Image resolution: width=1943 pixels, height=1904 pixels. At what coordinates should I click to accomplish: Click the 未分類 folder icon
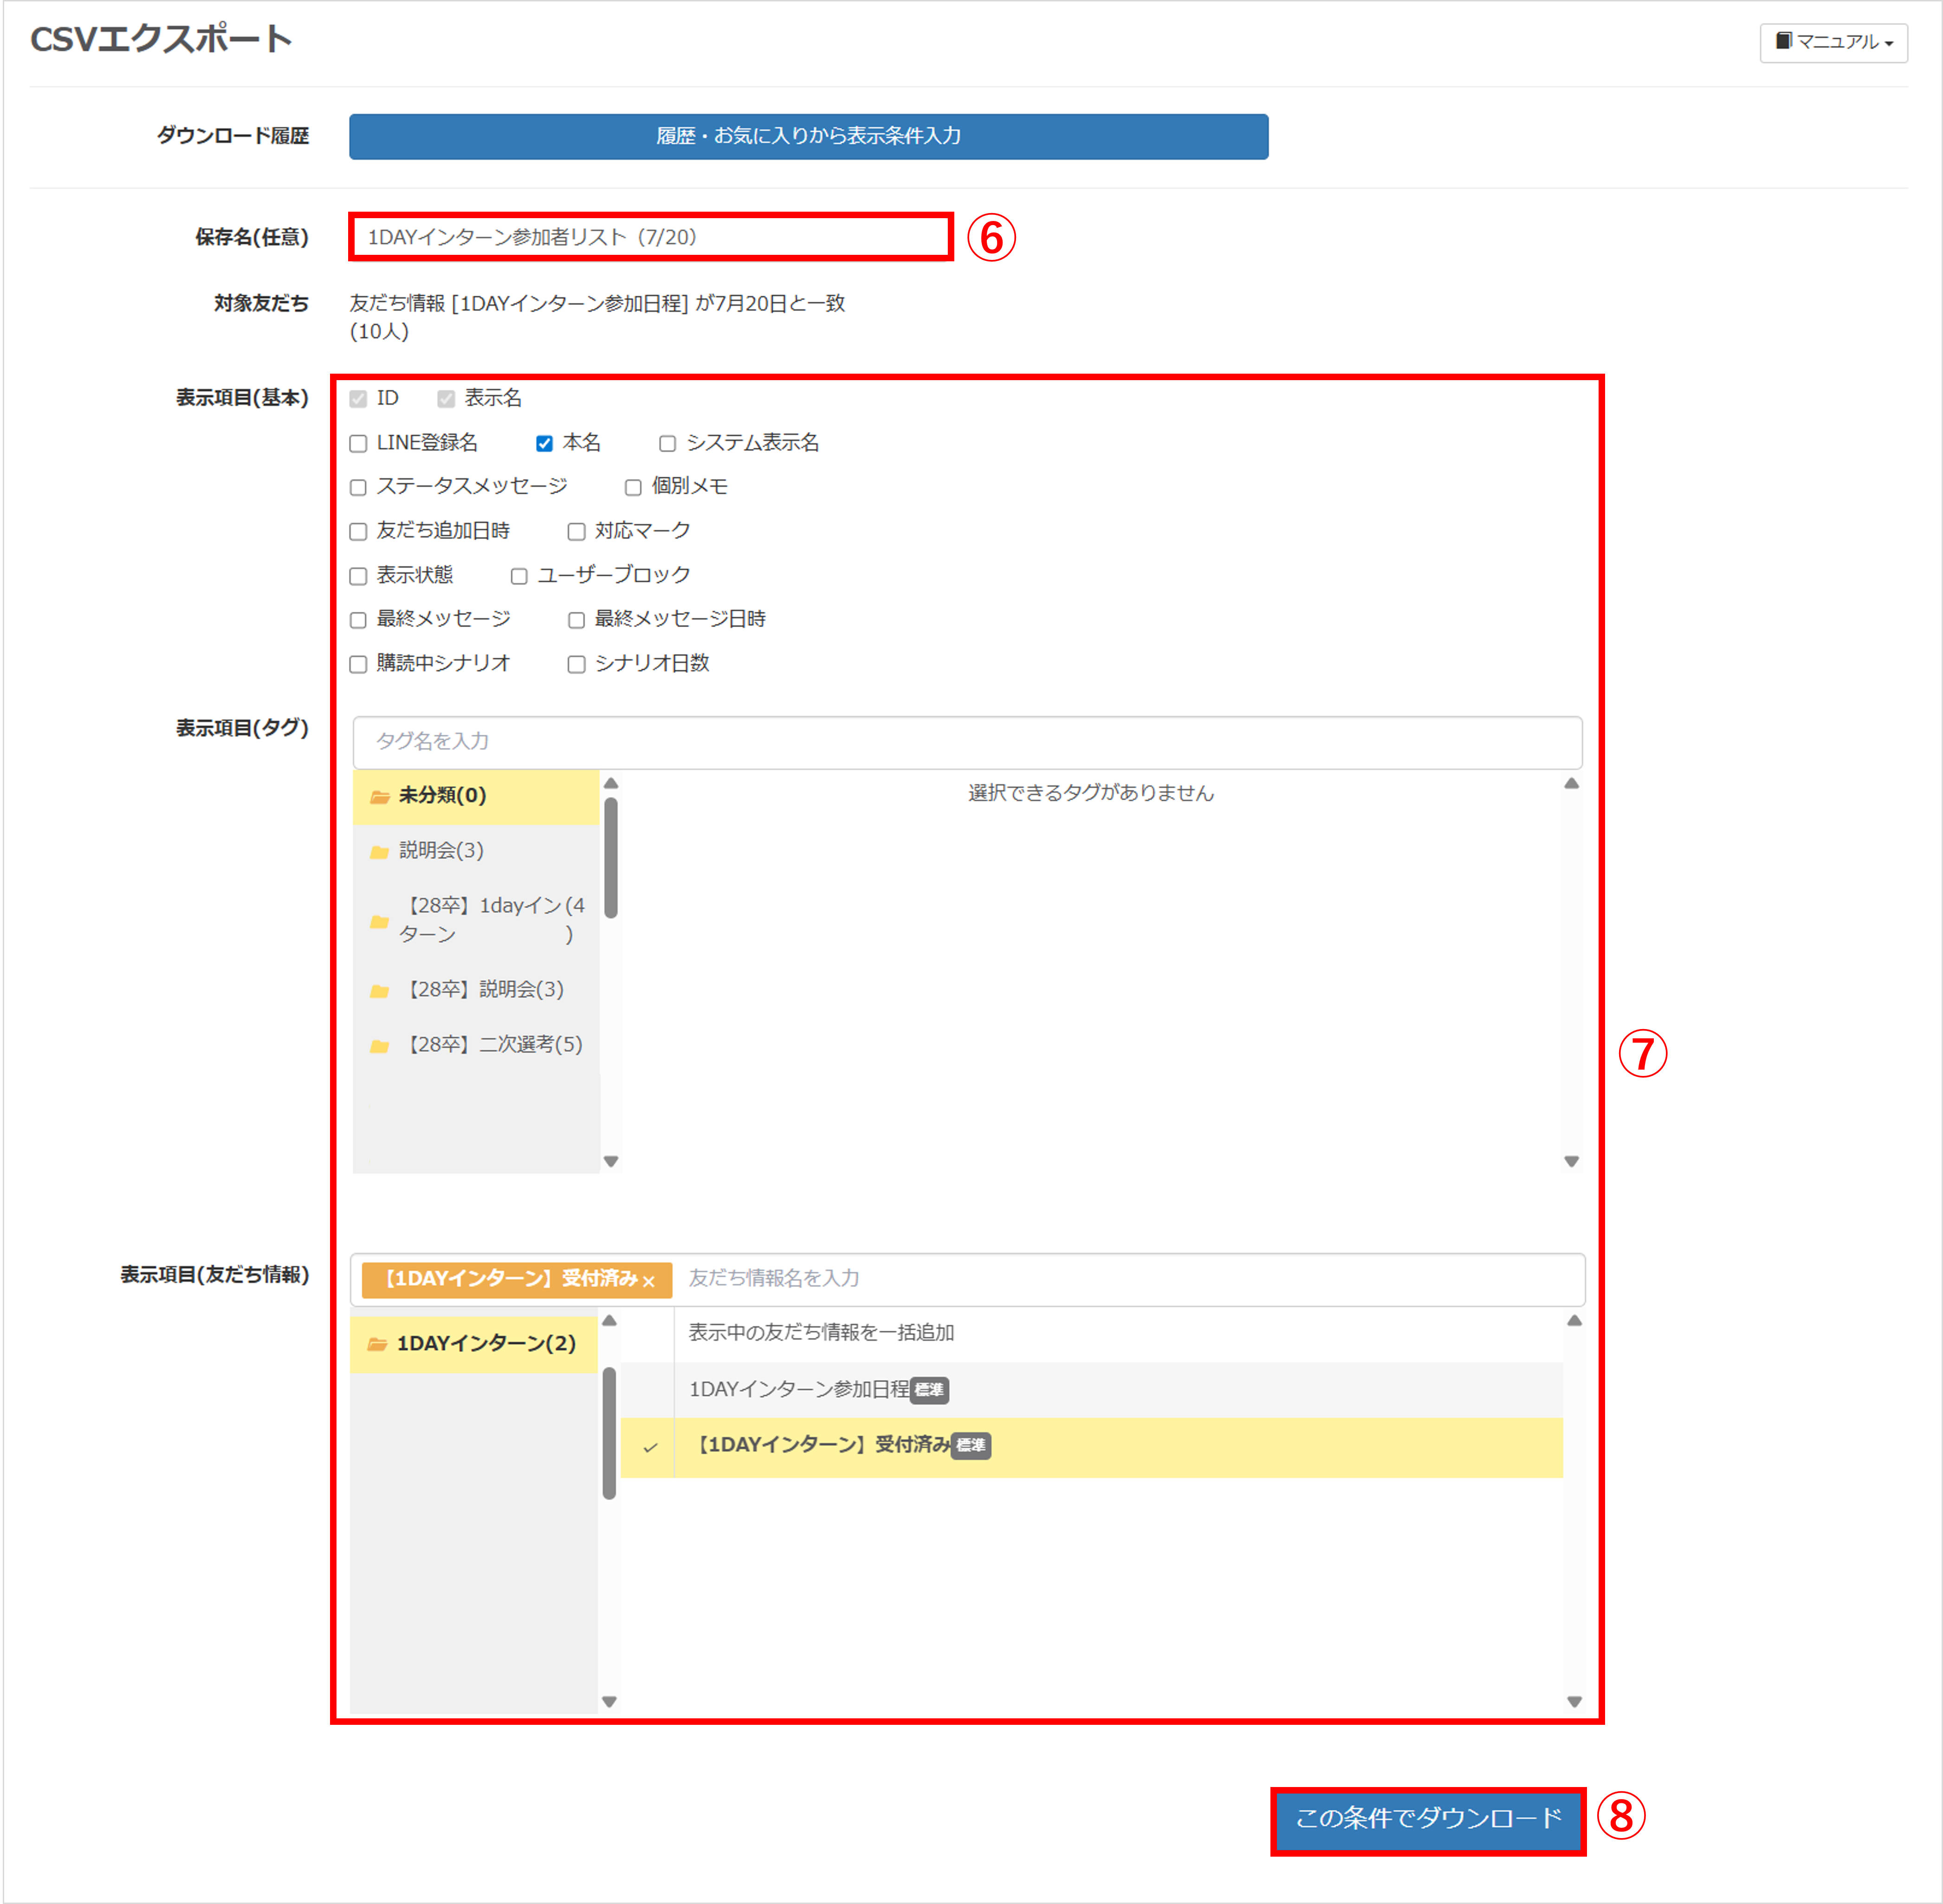379,797
